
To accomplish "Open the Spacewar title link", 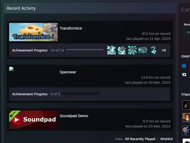I will 68,72.
